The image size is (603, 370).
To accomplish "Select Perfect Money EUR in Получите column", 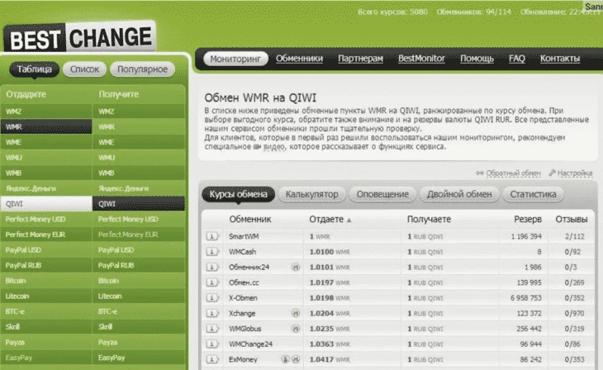I will (x=139, y=235).
